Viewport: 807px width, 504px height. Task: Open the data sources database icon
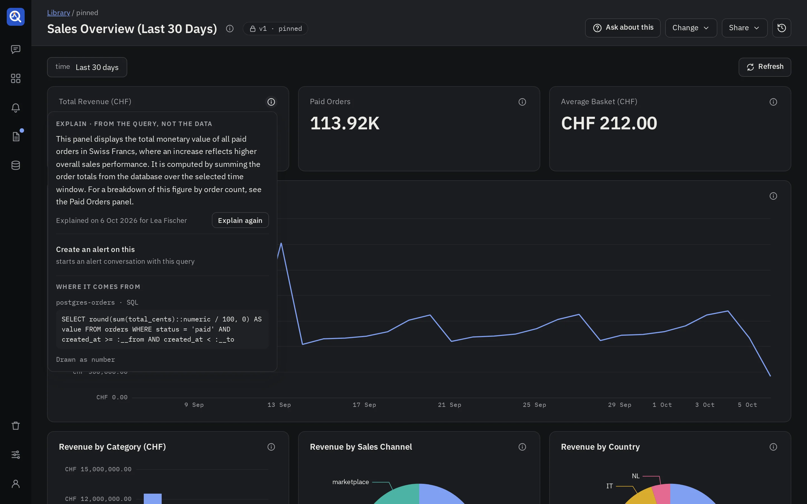click(16, 165)
